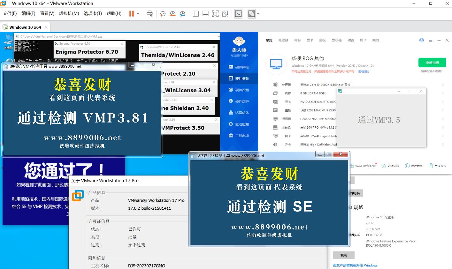This screenshot has height=269, width=452.
Task: Take a snapshot of the VM
Action: [163, 14]
